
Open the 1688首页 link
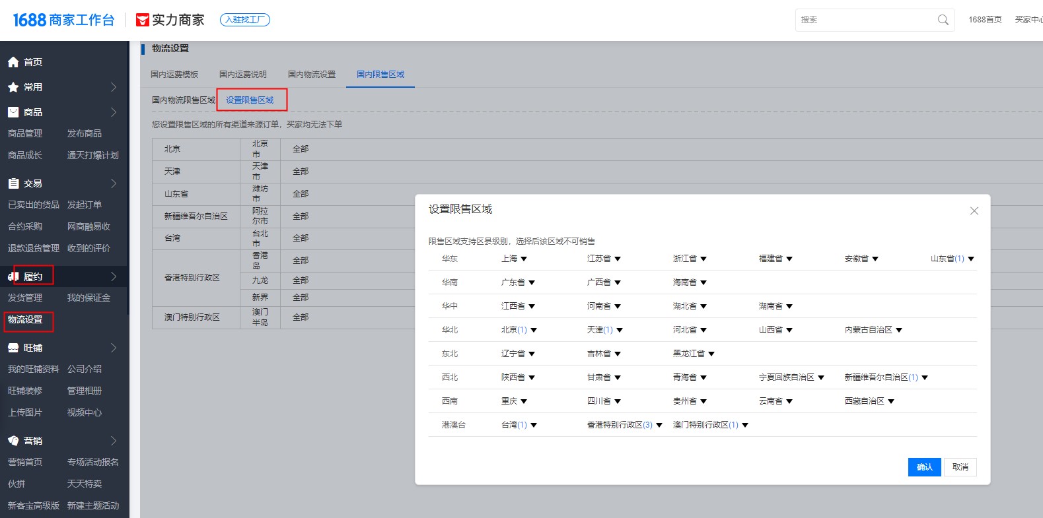pyautogui.click(x=985, y=20)
